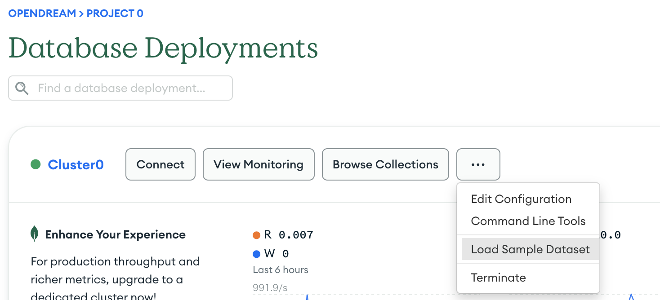
Task: Open the three-dot more options button
Action: tap(478, 164)
